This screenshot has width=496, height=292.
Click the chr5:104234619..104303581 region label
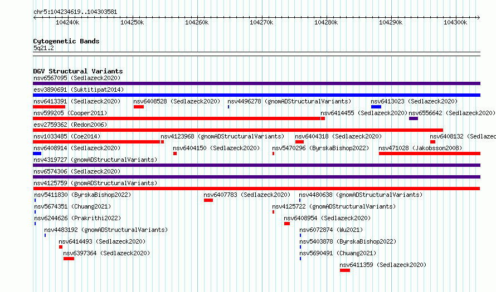click(75, 12)
